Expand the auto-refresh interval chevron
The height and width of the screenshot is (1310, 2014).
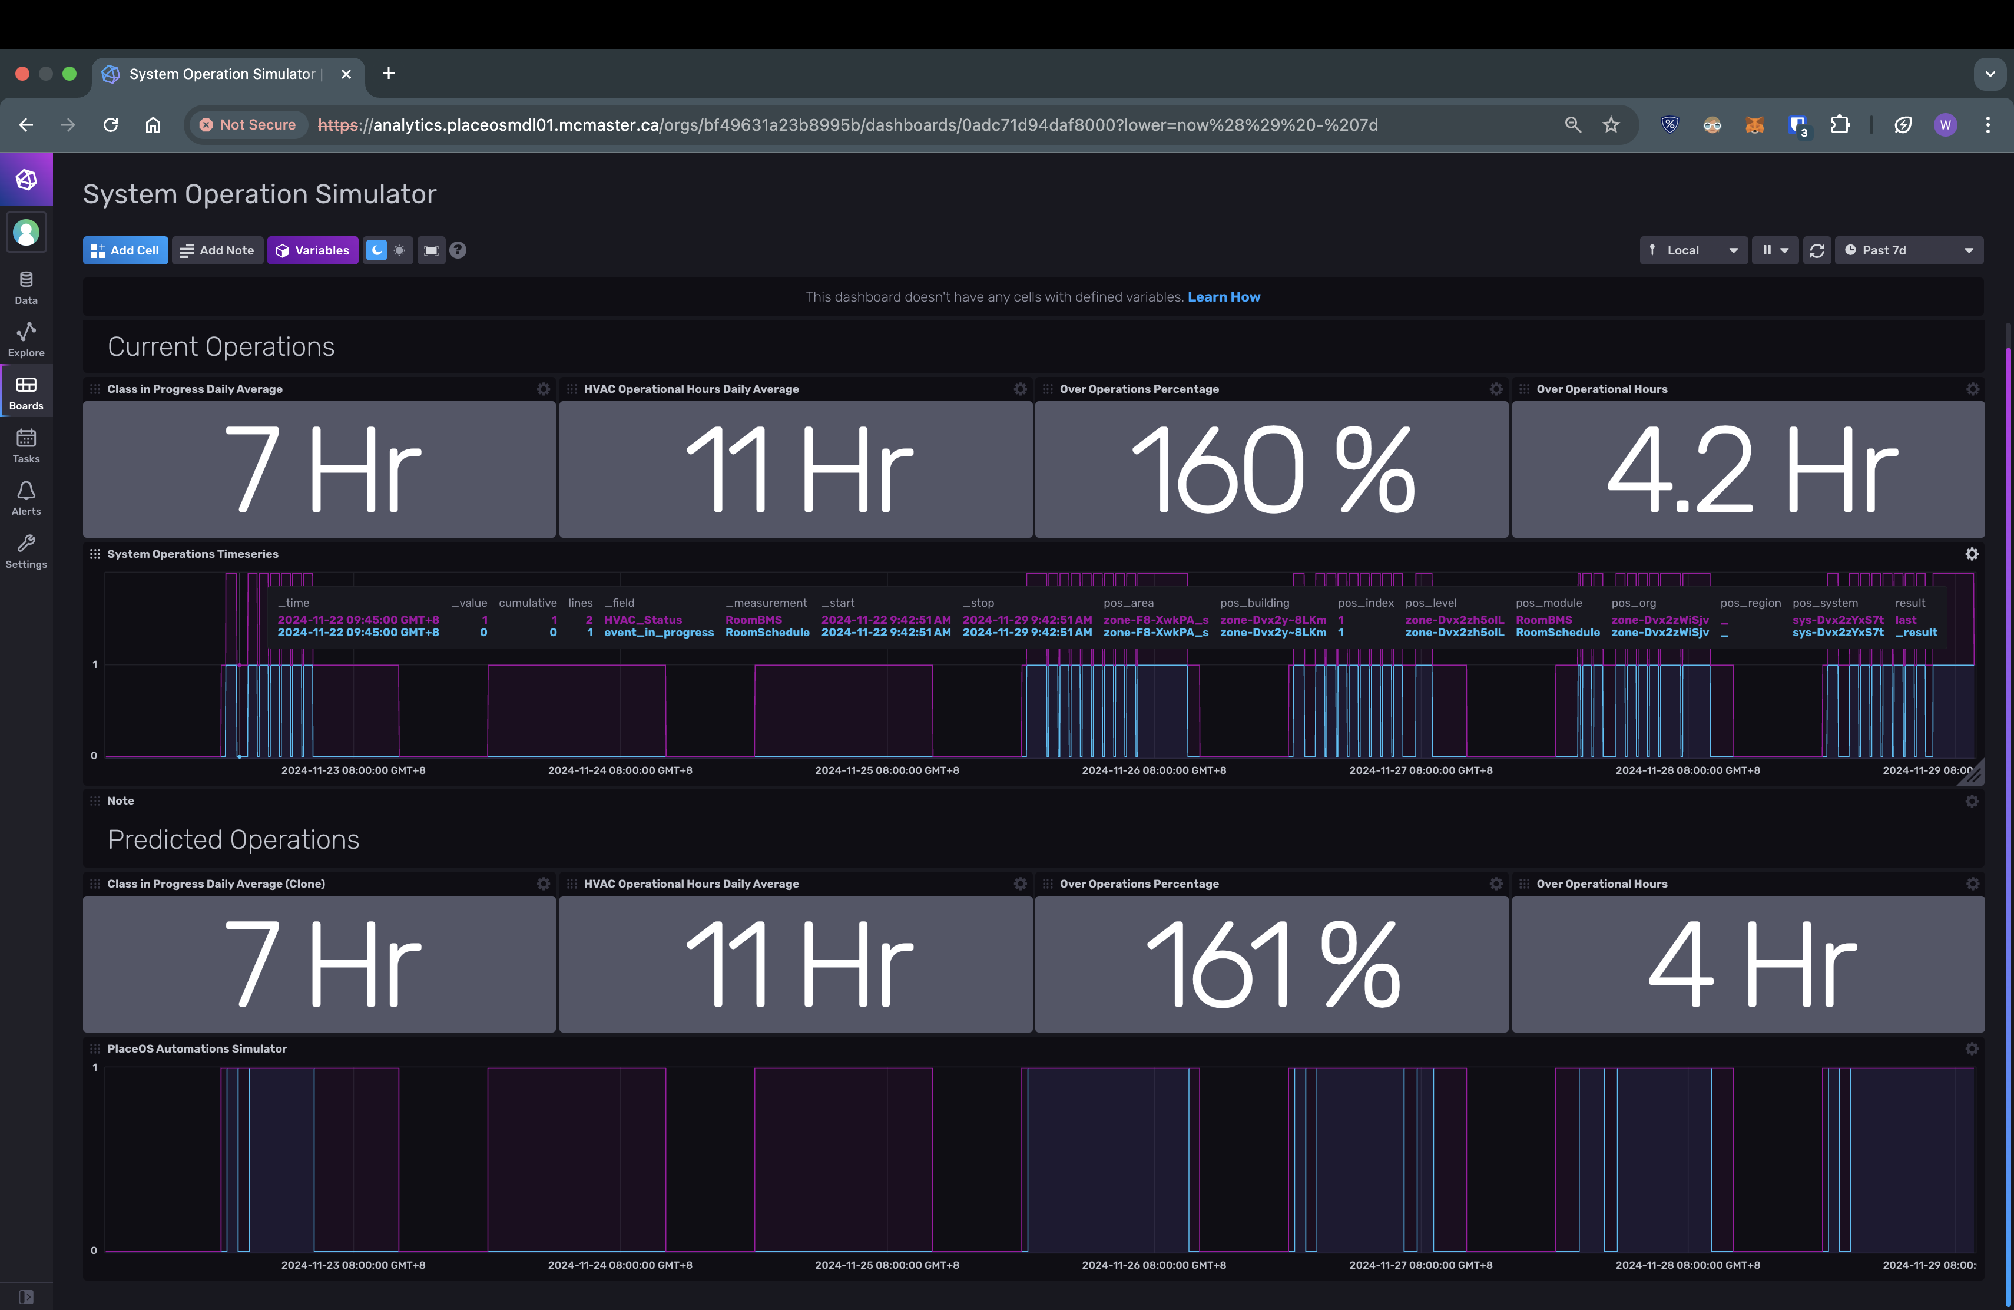pos(1785,250)
